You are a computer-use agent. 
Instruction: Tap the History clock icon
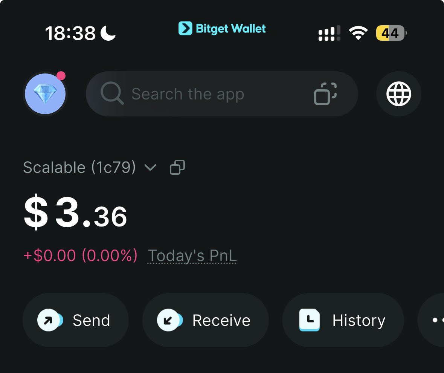pyautogui.click(x=309, y=320)
